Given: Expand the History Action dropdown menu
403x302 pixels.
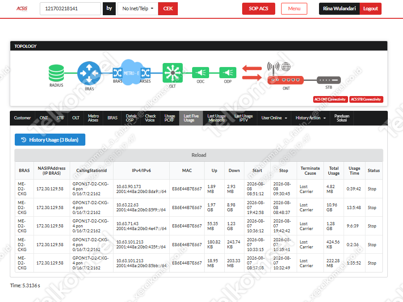Looking at the screenshot, I should pyautogui.click(x=311, y=118).
